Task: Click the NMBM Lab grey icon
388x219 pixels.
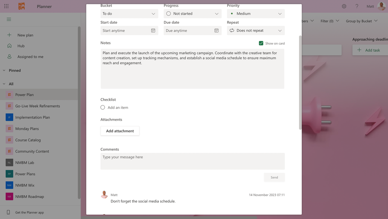Action: [9, 163]
